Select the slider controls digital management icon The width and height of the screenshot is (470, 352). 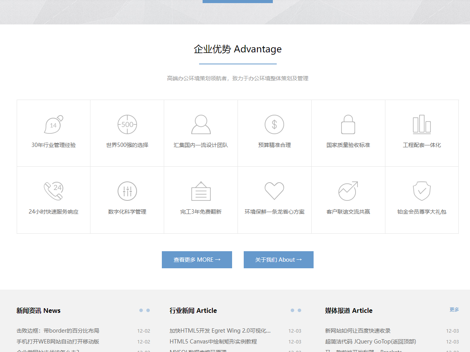[x=127, y=191]
